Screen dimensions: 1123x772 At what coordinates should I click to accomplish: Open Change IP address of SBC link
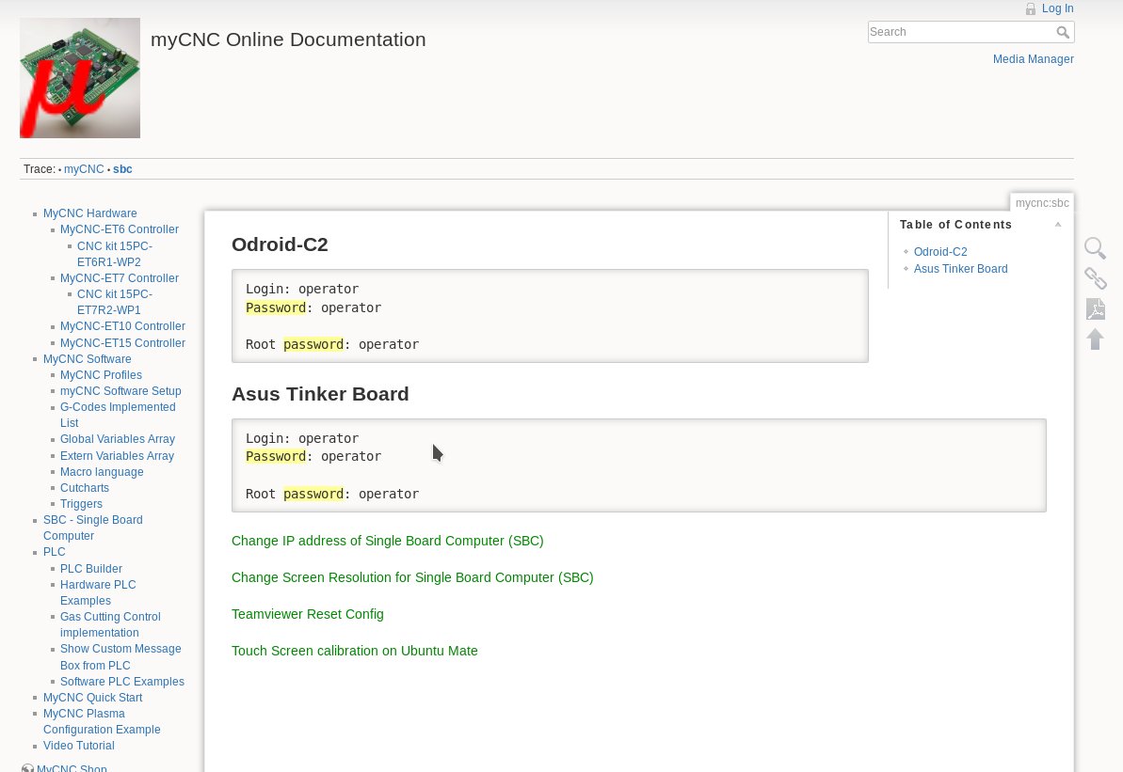pos(387,541)
